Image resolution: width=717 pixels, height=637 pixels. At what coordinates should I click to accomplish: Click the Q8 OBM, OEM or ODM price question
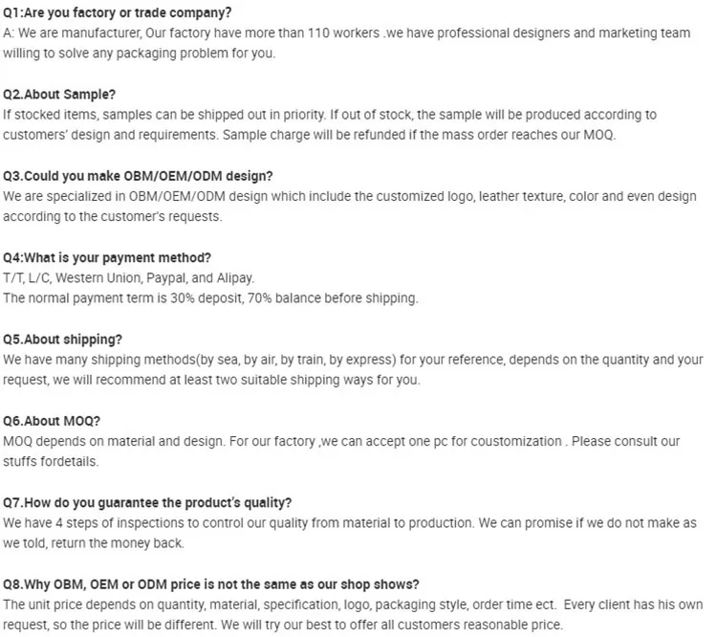coord(211,584)
